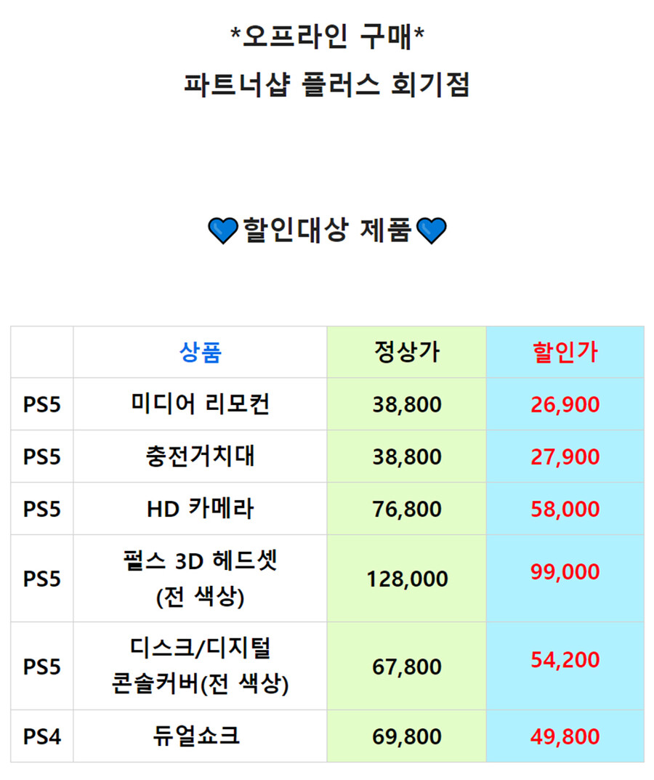Select the HD 카메라 product cell

click(x=200, y=508)
